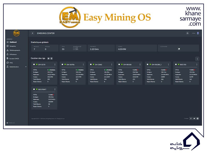
Task: Open the FAQ menu item
Action: pyautogui.click(x=11, y=63)
